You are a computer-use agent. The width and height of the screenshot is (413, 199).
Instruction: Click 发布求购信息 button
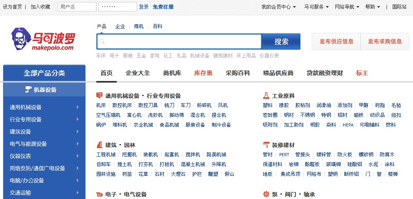(x=385, y=42)
